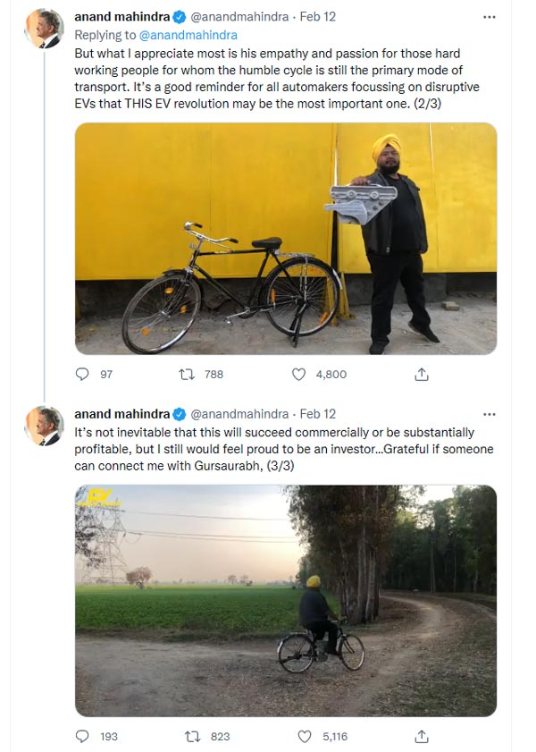Open the photo of cyclist on dirt road
This screenshot has height=752, width=536.
[286, 600]
